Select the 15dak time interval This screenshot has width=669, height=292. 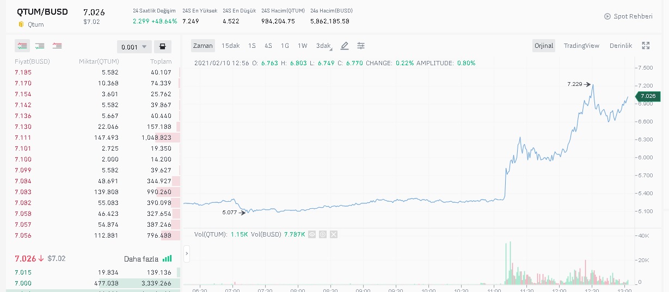tap(230, 46)
